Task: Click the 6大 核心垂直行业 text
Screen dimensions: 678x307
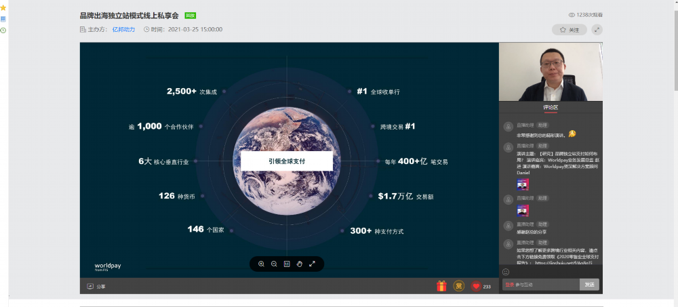Action: [x=163, y=162]
